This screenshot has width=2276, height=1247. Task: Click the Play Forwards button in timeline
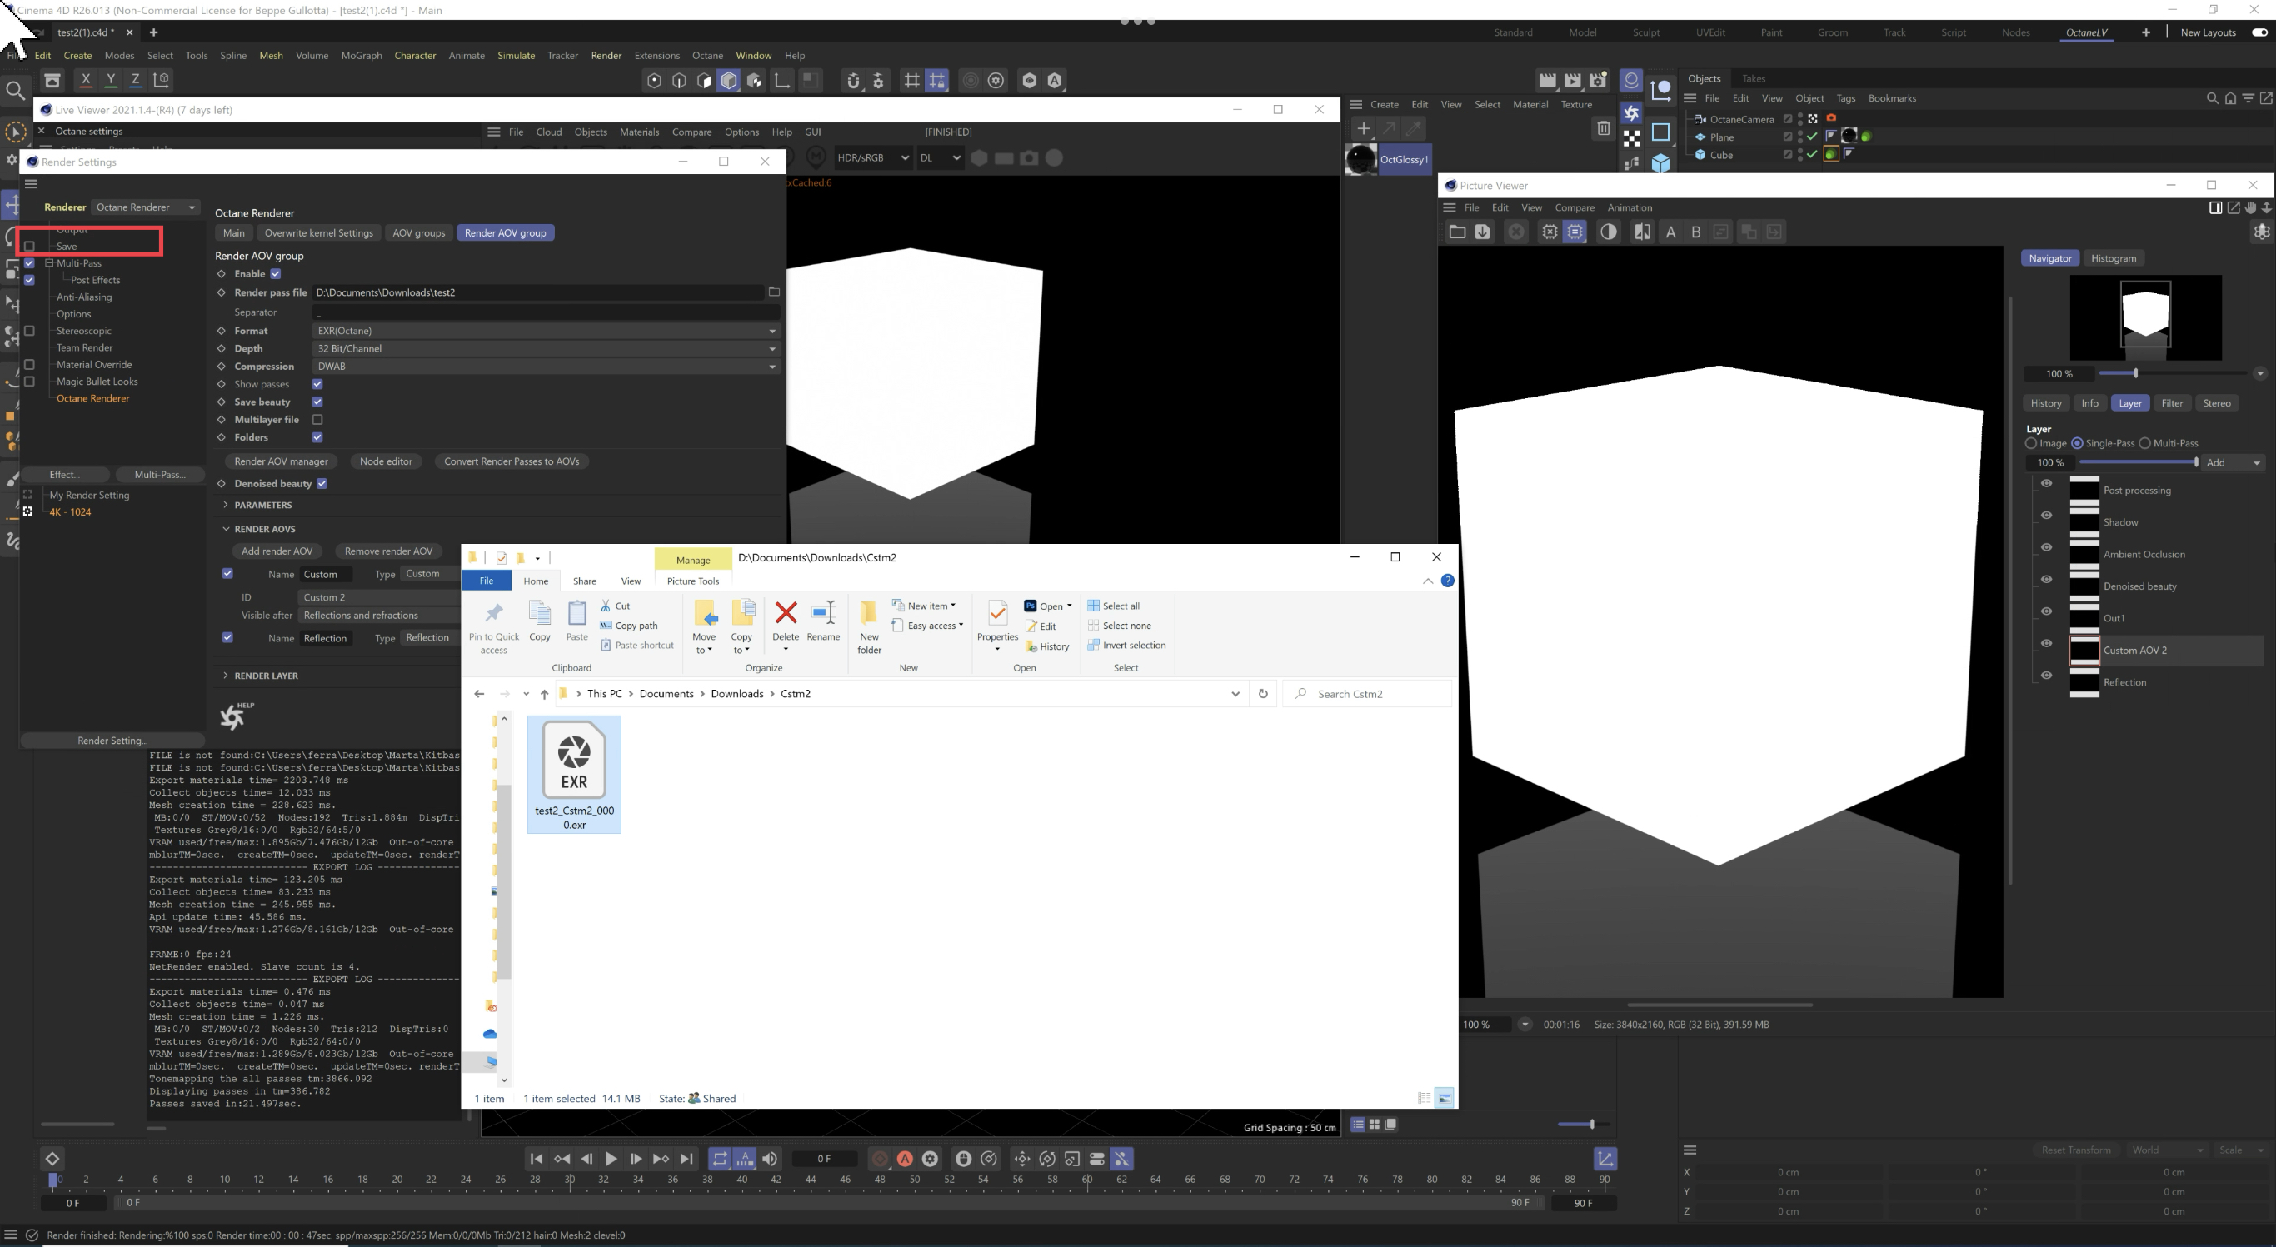click(x=611, y=1159)
